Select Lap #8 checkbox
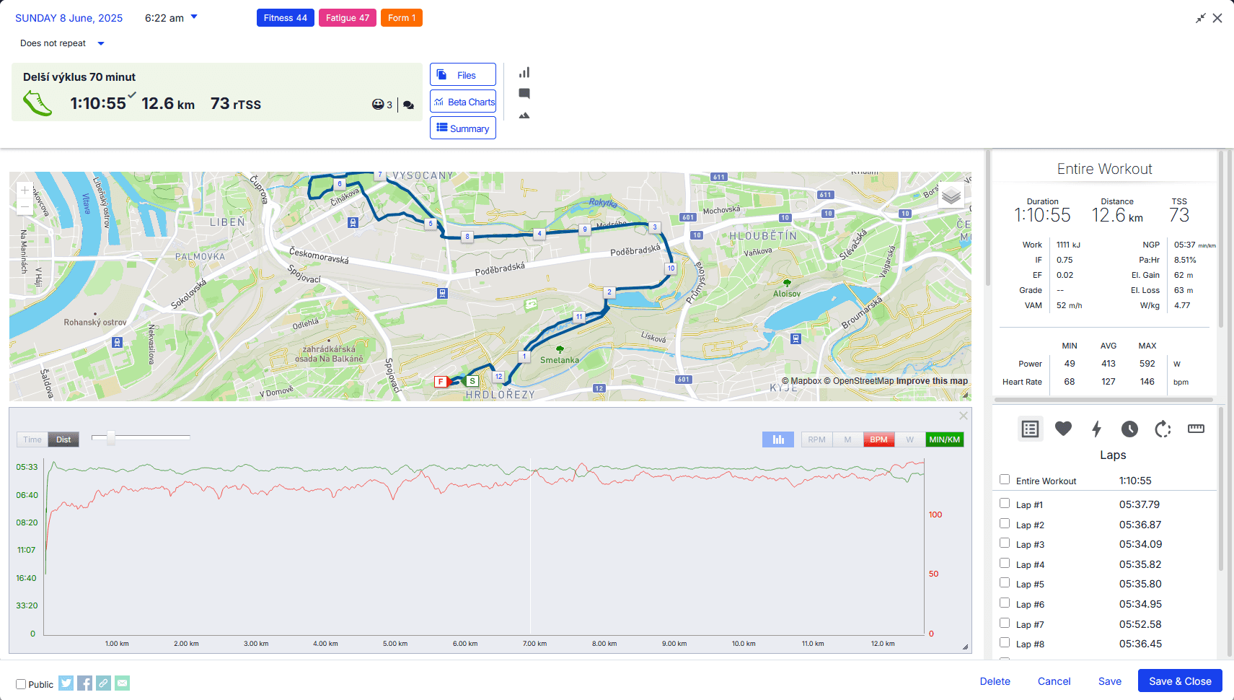1234x700 pixels. tap(1005, 642)
